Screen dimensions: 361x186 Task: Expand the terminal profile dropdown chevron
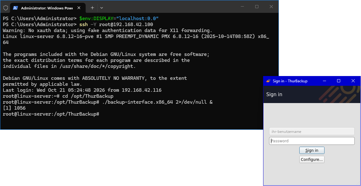pyautogui.click(x=102, y=8)
